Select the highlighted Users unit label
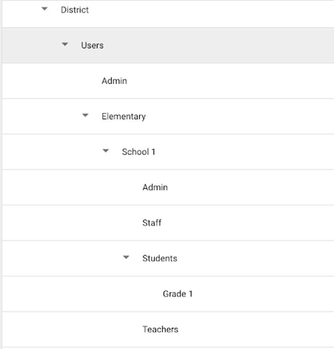The height and width of the screenshot is (349, 334). pyautogui.click(x=92, y=45)
